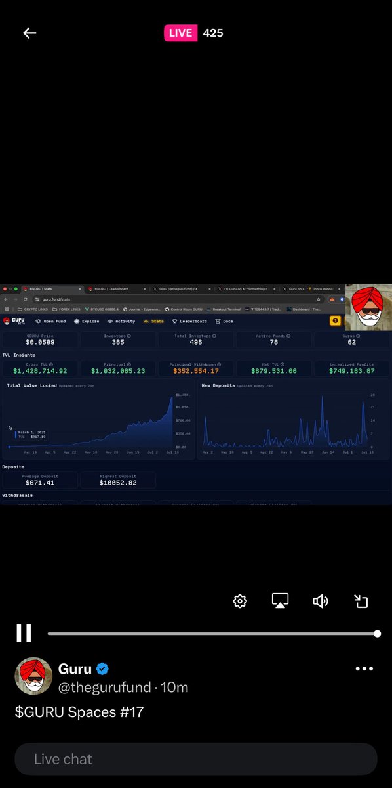Select the highlighted Stats nav item
The image size is (392, 788).
(x=153, y=321)
